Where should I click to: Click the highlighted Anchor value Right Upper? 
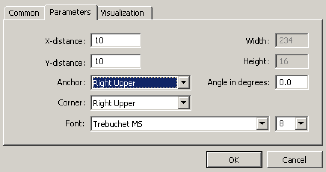(x=134, y=82)
